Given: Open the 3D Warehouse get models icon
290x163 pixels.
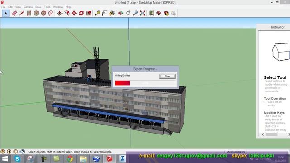Looking at the screenshot, I should 159,13.
